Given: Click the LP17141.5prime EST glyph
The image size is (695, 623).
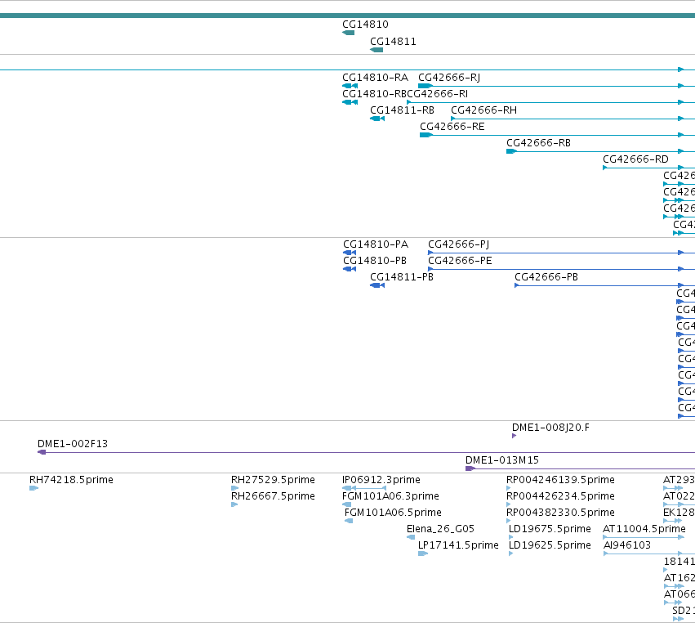Looking at the screenshot, I should pos(423,554).
